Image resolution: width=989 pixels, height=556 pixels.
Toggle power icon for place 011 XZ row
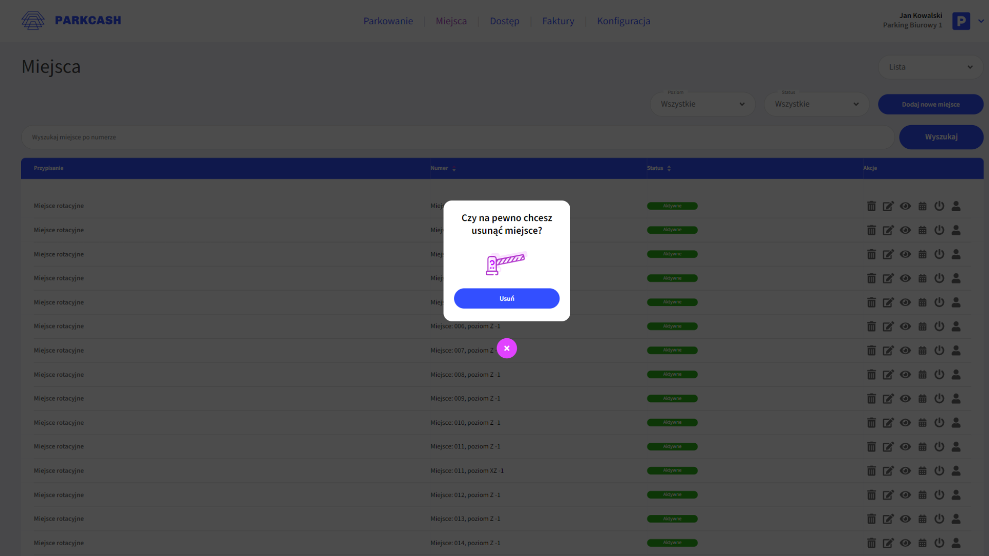939,471
